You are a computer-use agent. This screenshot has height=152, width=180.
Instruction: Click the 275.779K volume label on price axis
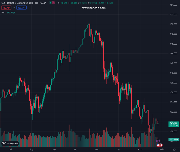[174, 140]
